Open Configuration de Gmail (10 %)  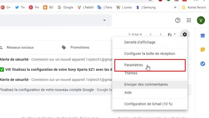point(150,104)
